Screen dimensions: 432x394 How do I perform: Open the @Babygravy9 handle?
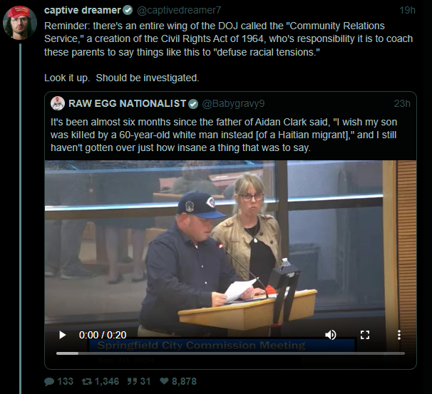click(233, 103)
